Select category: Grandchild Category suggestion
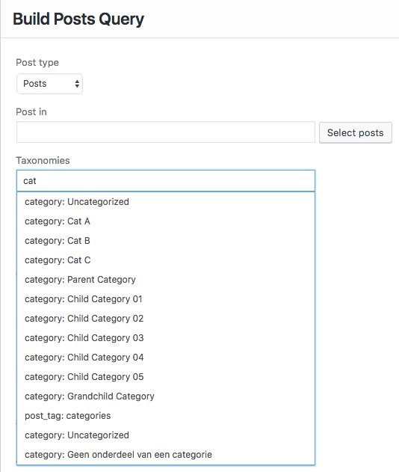Viewport: 399px width, 472px height. click(x=166, y=396)
